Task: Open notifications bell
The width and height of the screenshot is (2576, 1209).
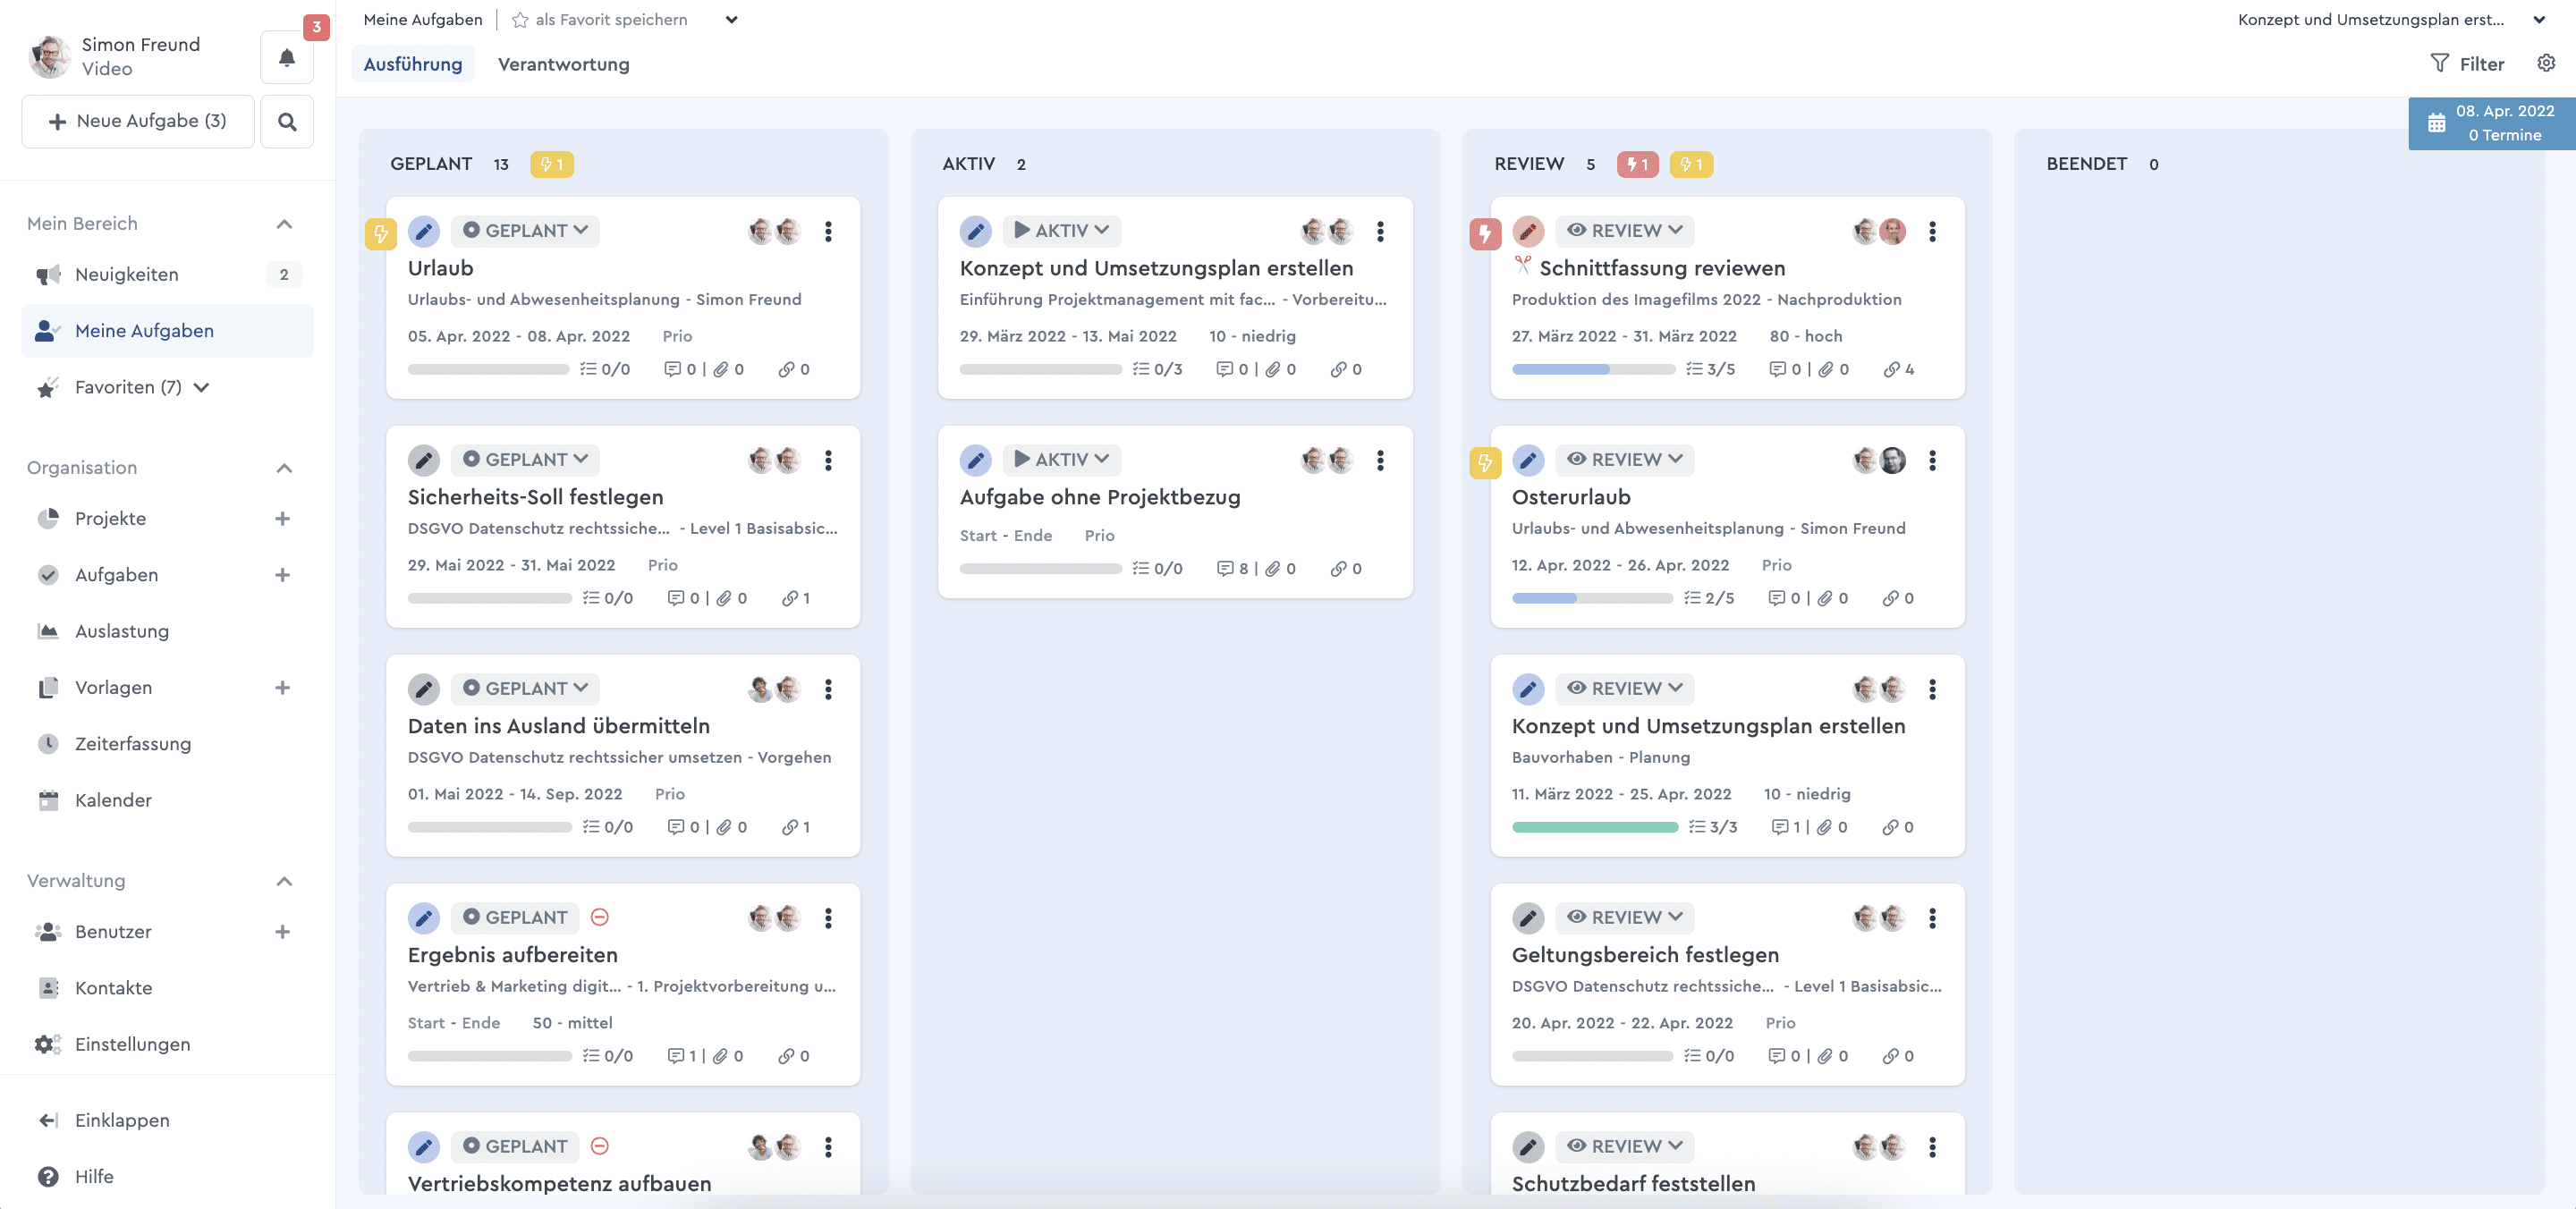Action: pyautogui.click(x=287, y=58)
